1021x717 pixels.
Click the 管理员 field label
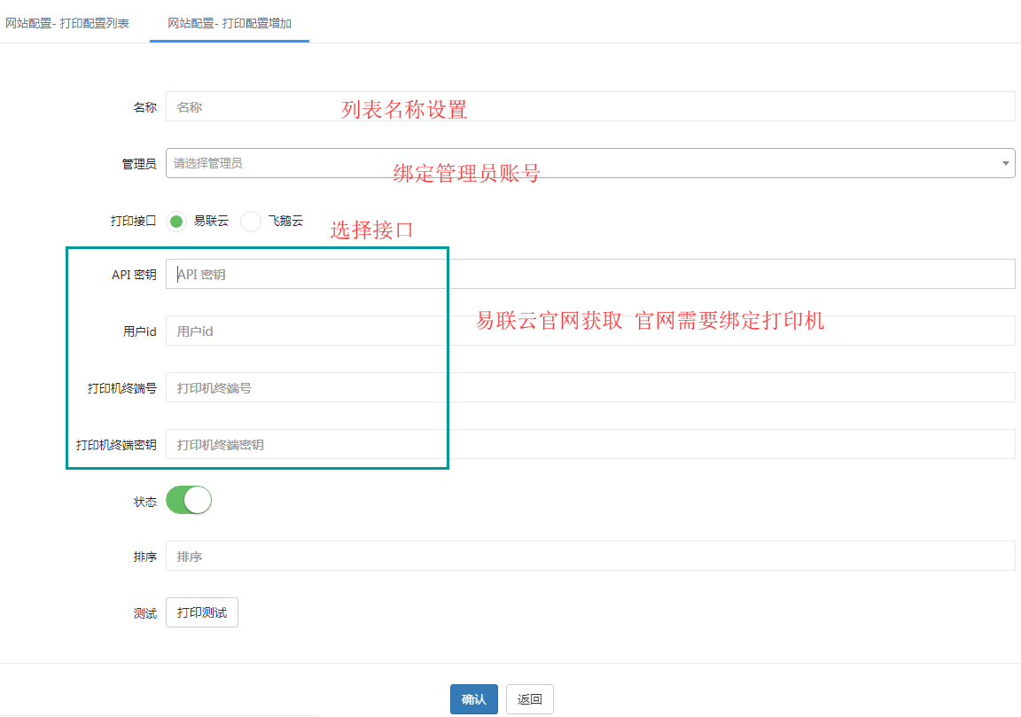(x=139, y=164)
